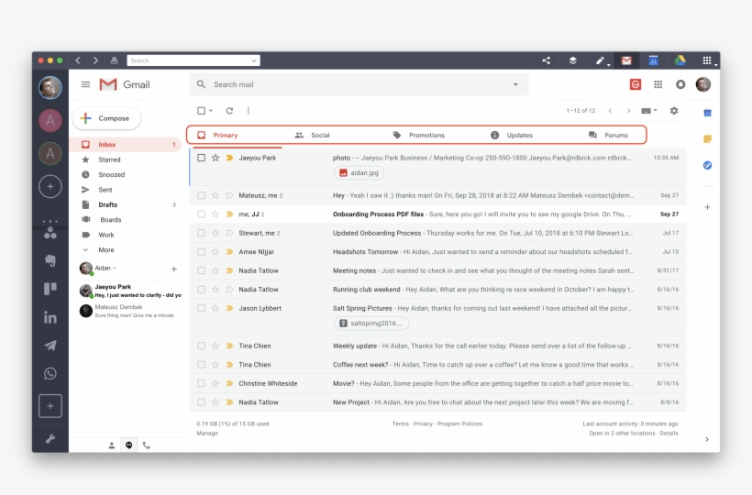Click the refresh inbox icon

click(229, 111)
